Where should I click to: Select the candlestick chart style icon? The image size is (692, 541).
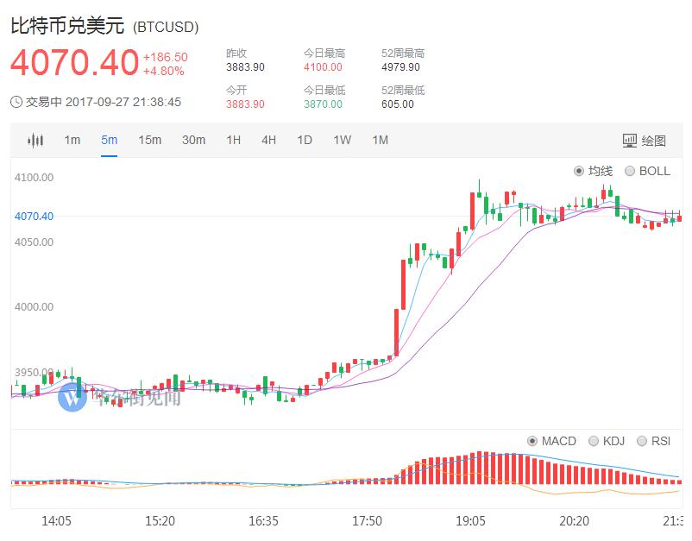(x=35, y=140)
